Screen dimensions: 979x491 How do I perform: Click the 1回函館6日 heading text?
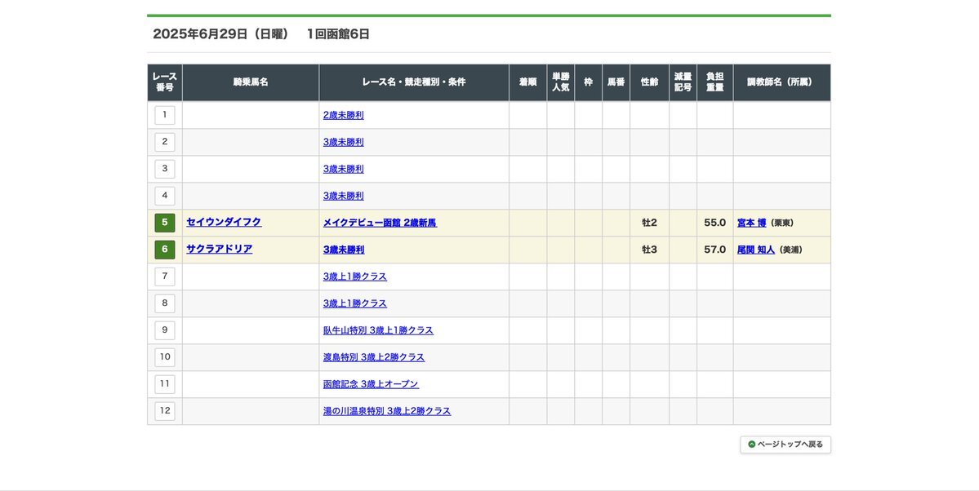(x=338, y=34)
